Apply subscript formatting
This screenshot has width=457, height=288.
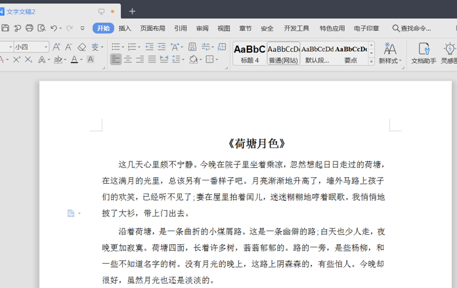tap(28, 60)
